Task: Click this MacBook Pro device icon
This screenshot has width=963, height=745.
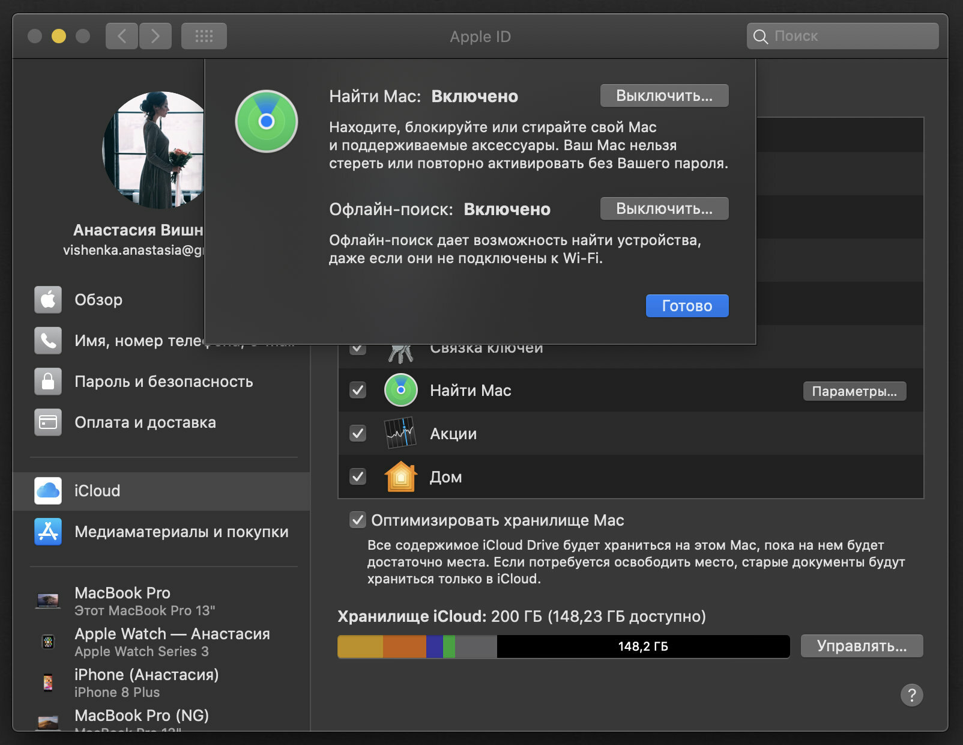Action: coord(48,601)
